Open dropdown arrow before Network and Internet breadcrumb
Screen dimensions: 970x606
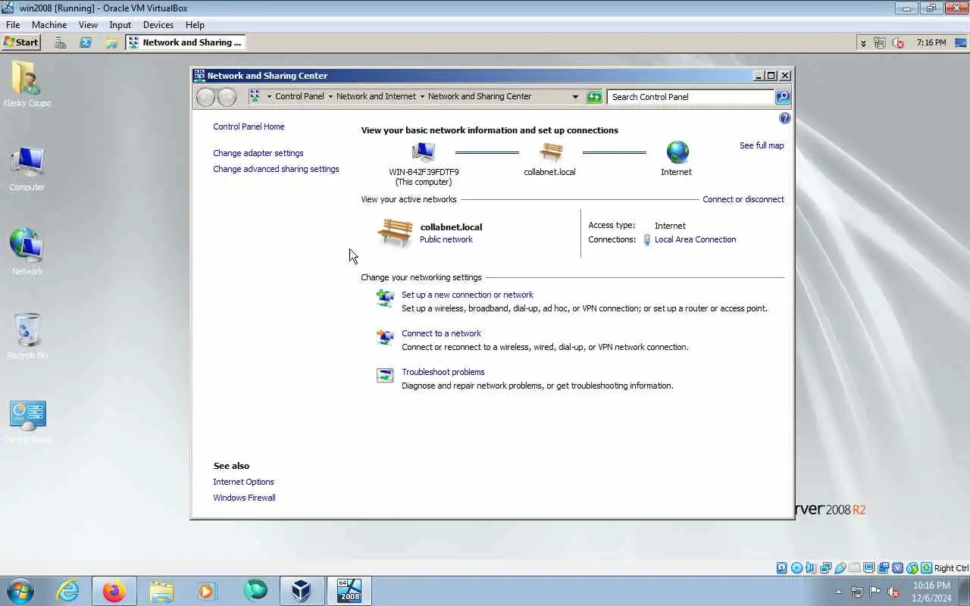[330, 97]
